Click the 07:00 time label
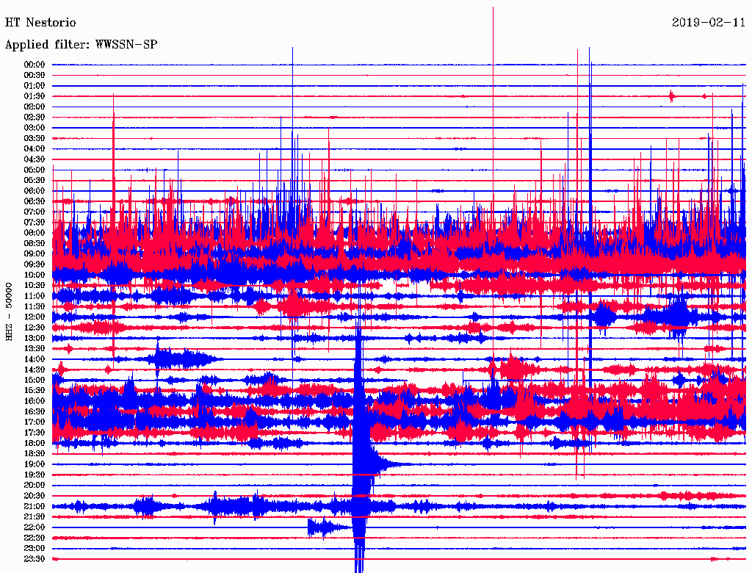The height and width of the screenshot is (573, 752). click(35, 212)
